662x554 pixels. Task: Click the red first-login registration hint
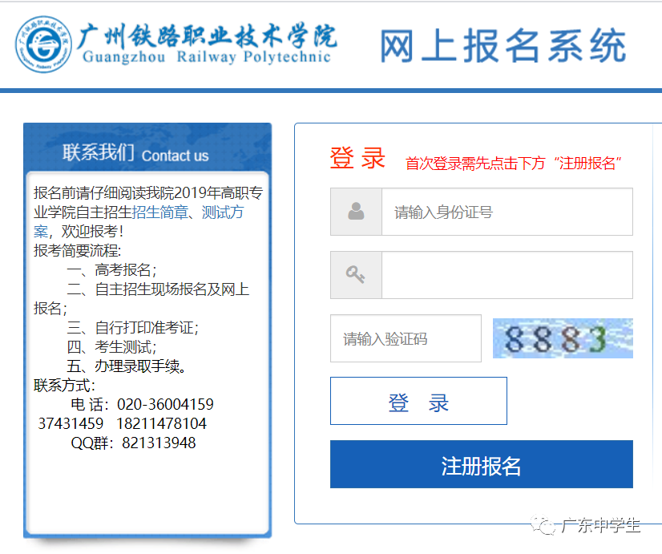(514, 163)
